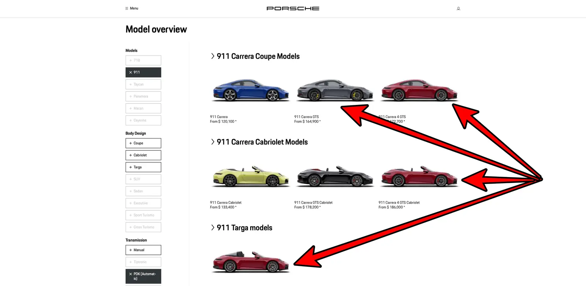586x286 pixels.
Task: Select the Targa body design filter
Action: click(x=143, y=167)
